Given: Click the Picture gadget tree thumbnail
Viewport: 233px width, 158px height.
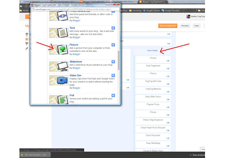Looking at the screenshot, I should click(x=59, y=50).
